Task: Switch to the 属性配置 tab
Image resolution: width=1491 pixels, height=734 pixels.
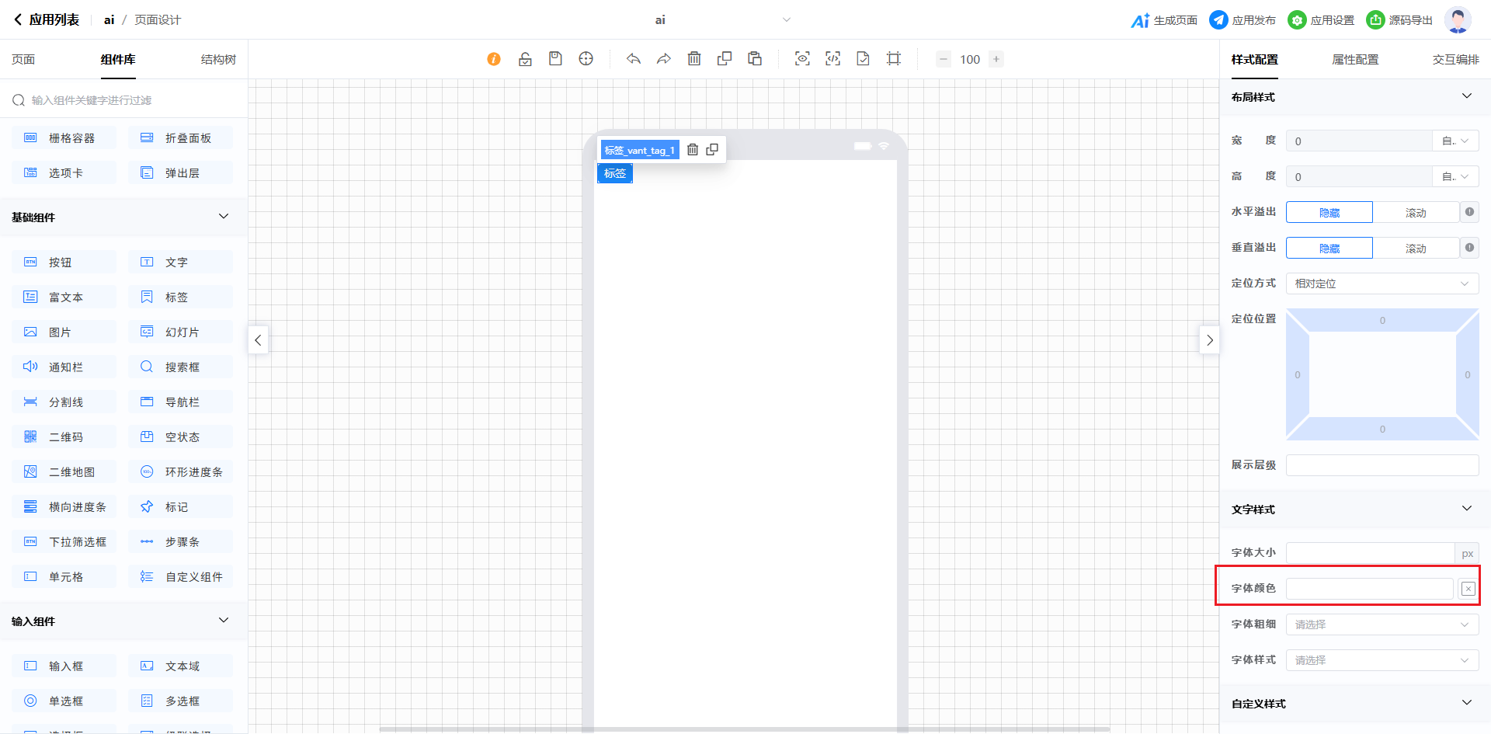Action: coord(1355,60)
